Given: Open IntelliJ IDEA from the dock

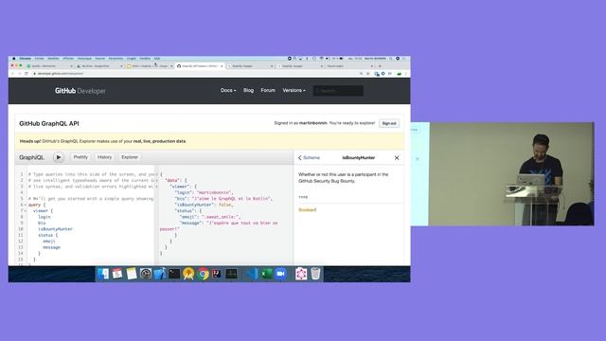Looking at the screenshot, I should [217, 274].
